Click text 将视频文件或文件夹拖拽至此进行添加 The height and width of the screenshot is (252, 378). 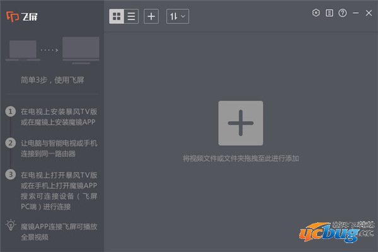click(x=241, y=158)
